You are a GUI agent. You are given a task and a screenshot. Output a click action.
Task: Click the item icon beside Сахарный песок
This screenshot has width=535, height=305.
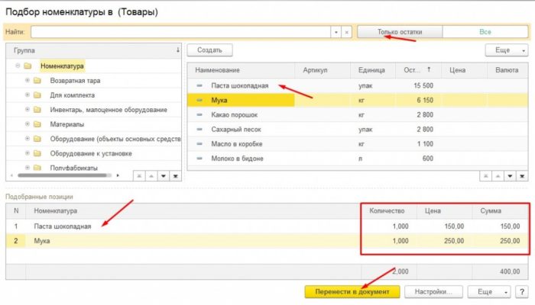[199, 130]
